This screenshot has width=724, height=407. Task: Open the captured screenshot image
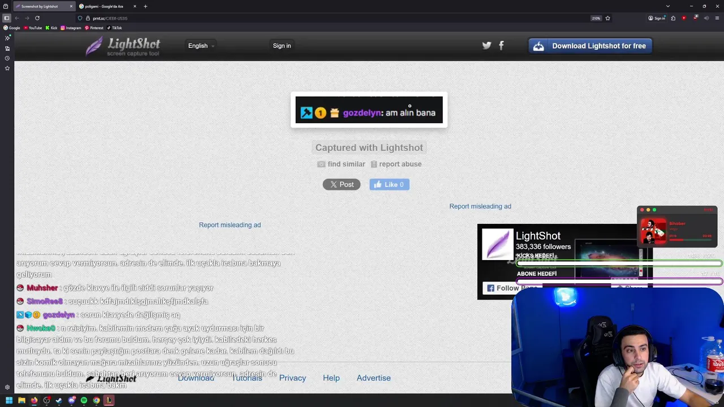369,110
